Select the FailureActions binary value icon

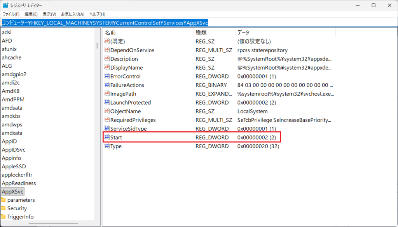point(107,85)
